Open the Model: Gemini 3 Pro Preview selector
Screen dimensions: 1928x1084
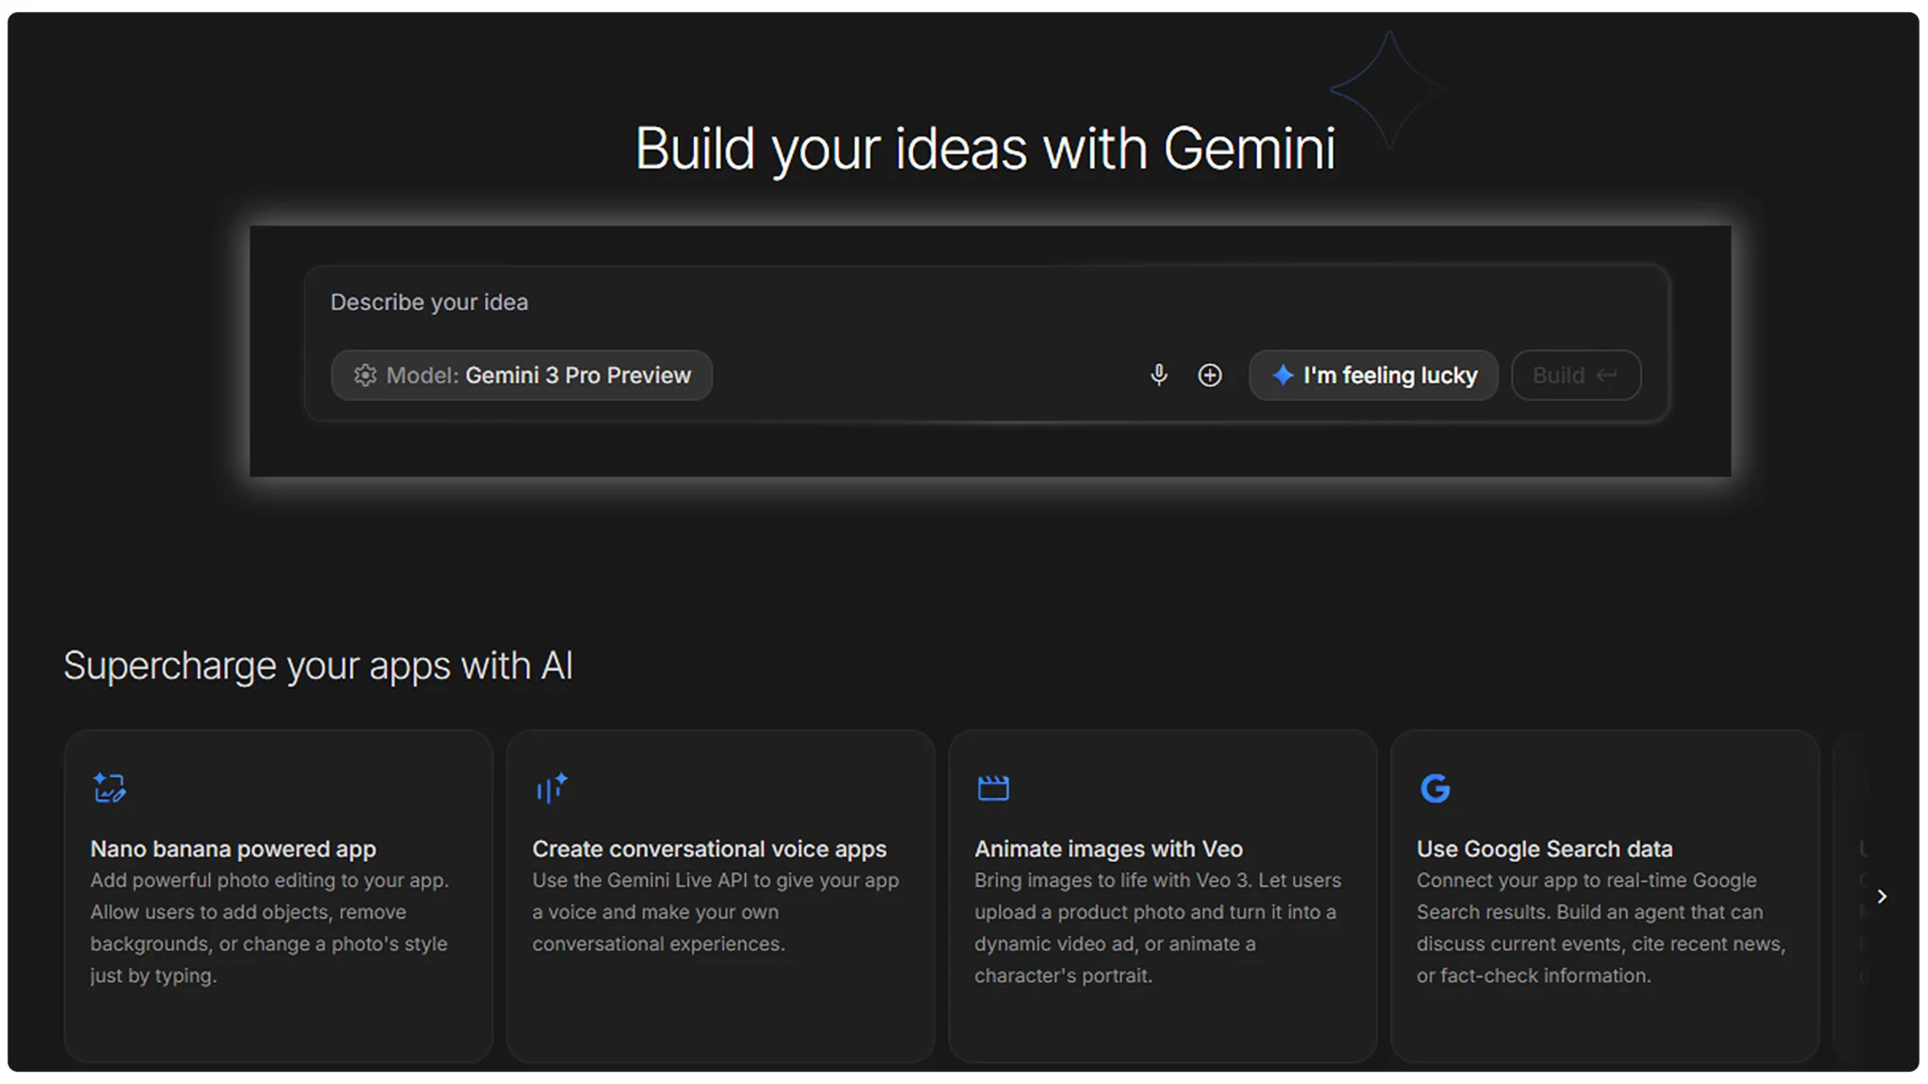point(522,375)
